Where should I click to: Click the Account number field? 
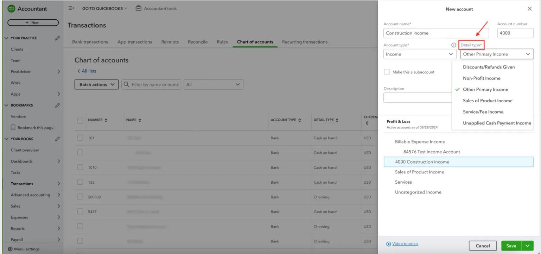coord(515,33)
